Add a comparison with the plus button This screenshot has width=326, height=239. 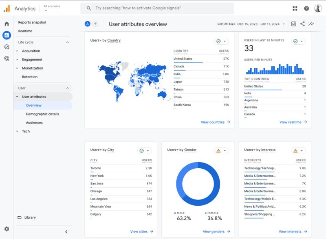pyautogui.click(x=95, y=24)
